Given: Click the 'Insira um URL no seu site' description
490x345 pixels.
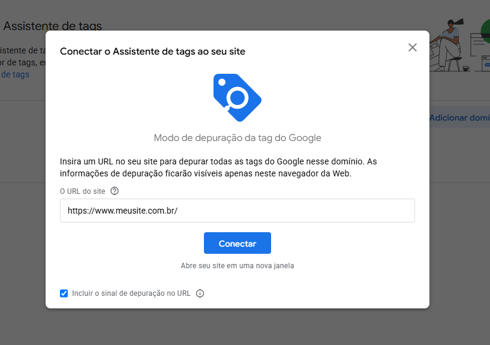Looking at the screenshot, I should pyautogui.click(x=218, y=167).
